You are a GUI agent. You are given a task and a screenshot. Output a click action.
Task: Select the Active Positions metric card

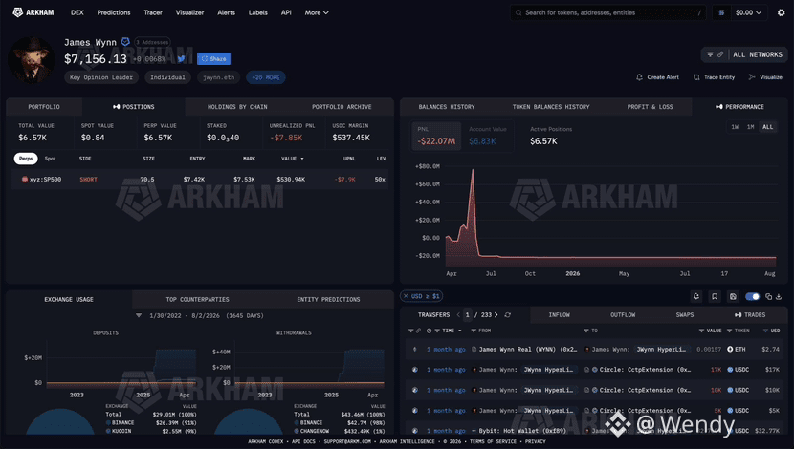(x=551, y=136)
